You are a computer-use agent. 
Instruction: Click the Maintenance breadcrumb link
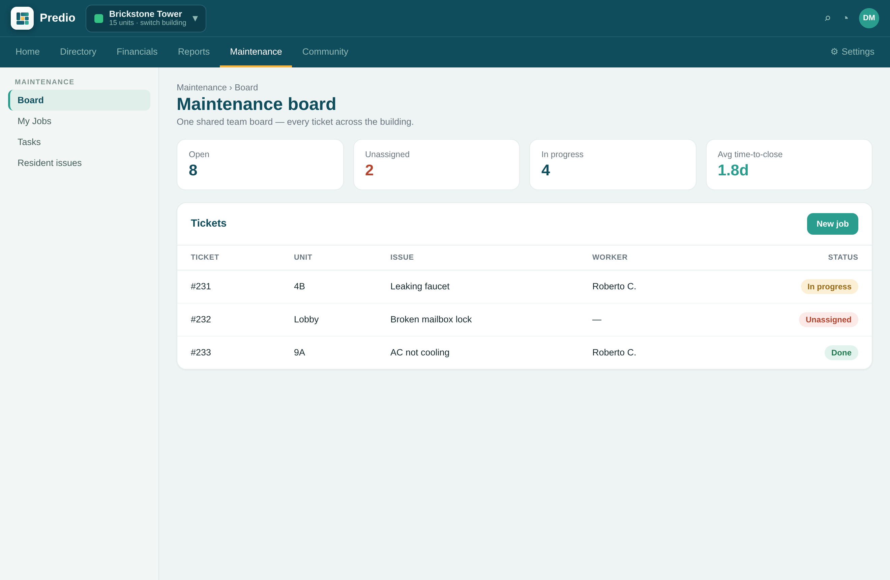[x=202, y=87]
